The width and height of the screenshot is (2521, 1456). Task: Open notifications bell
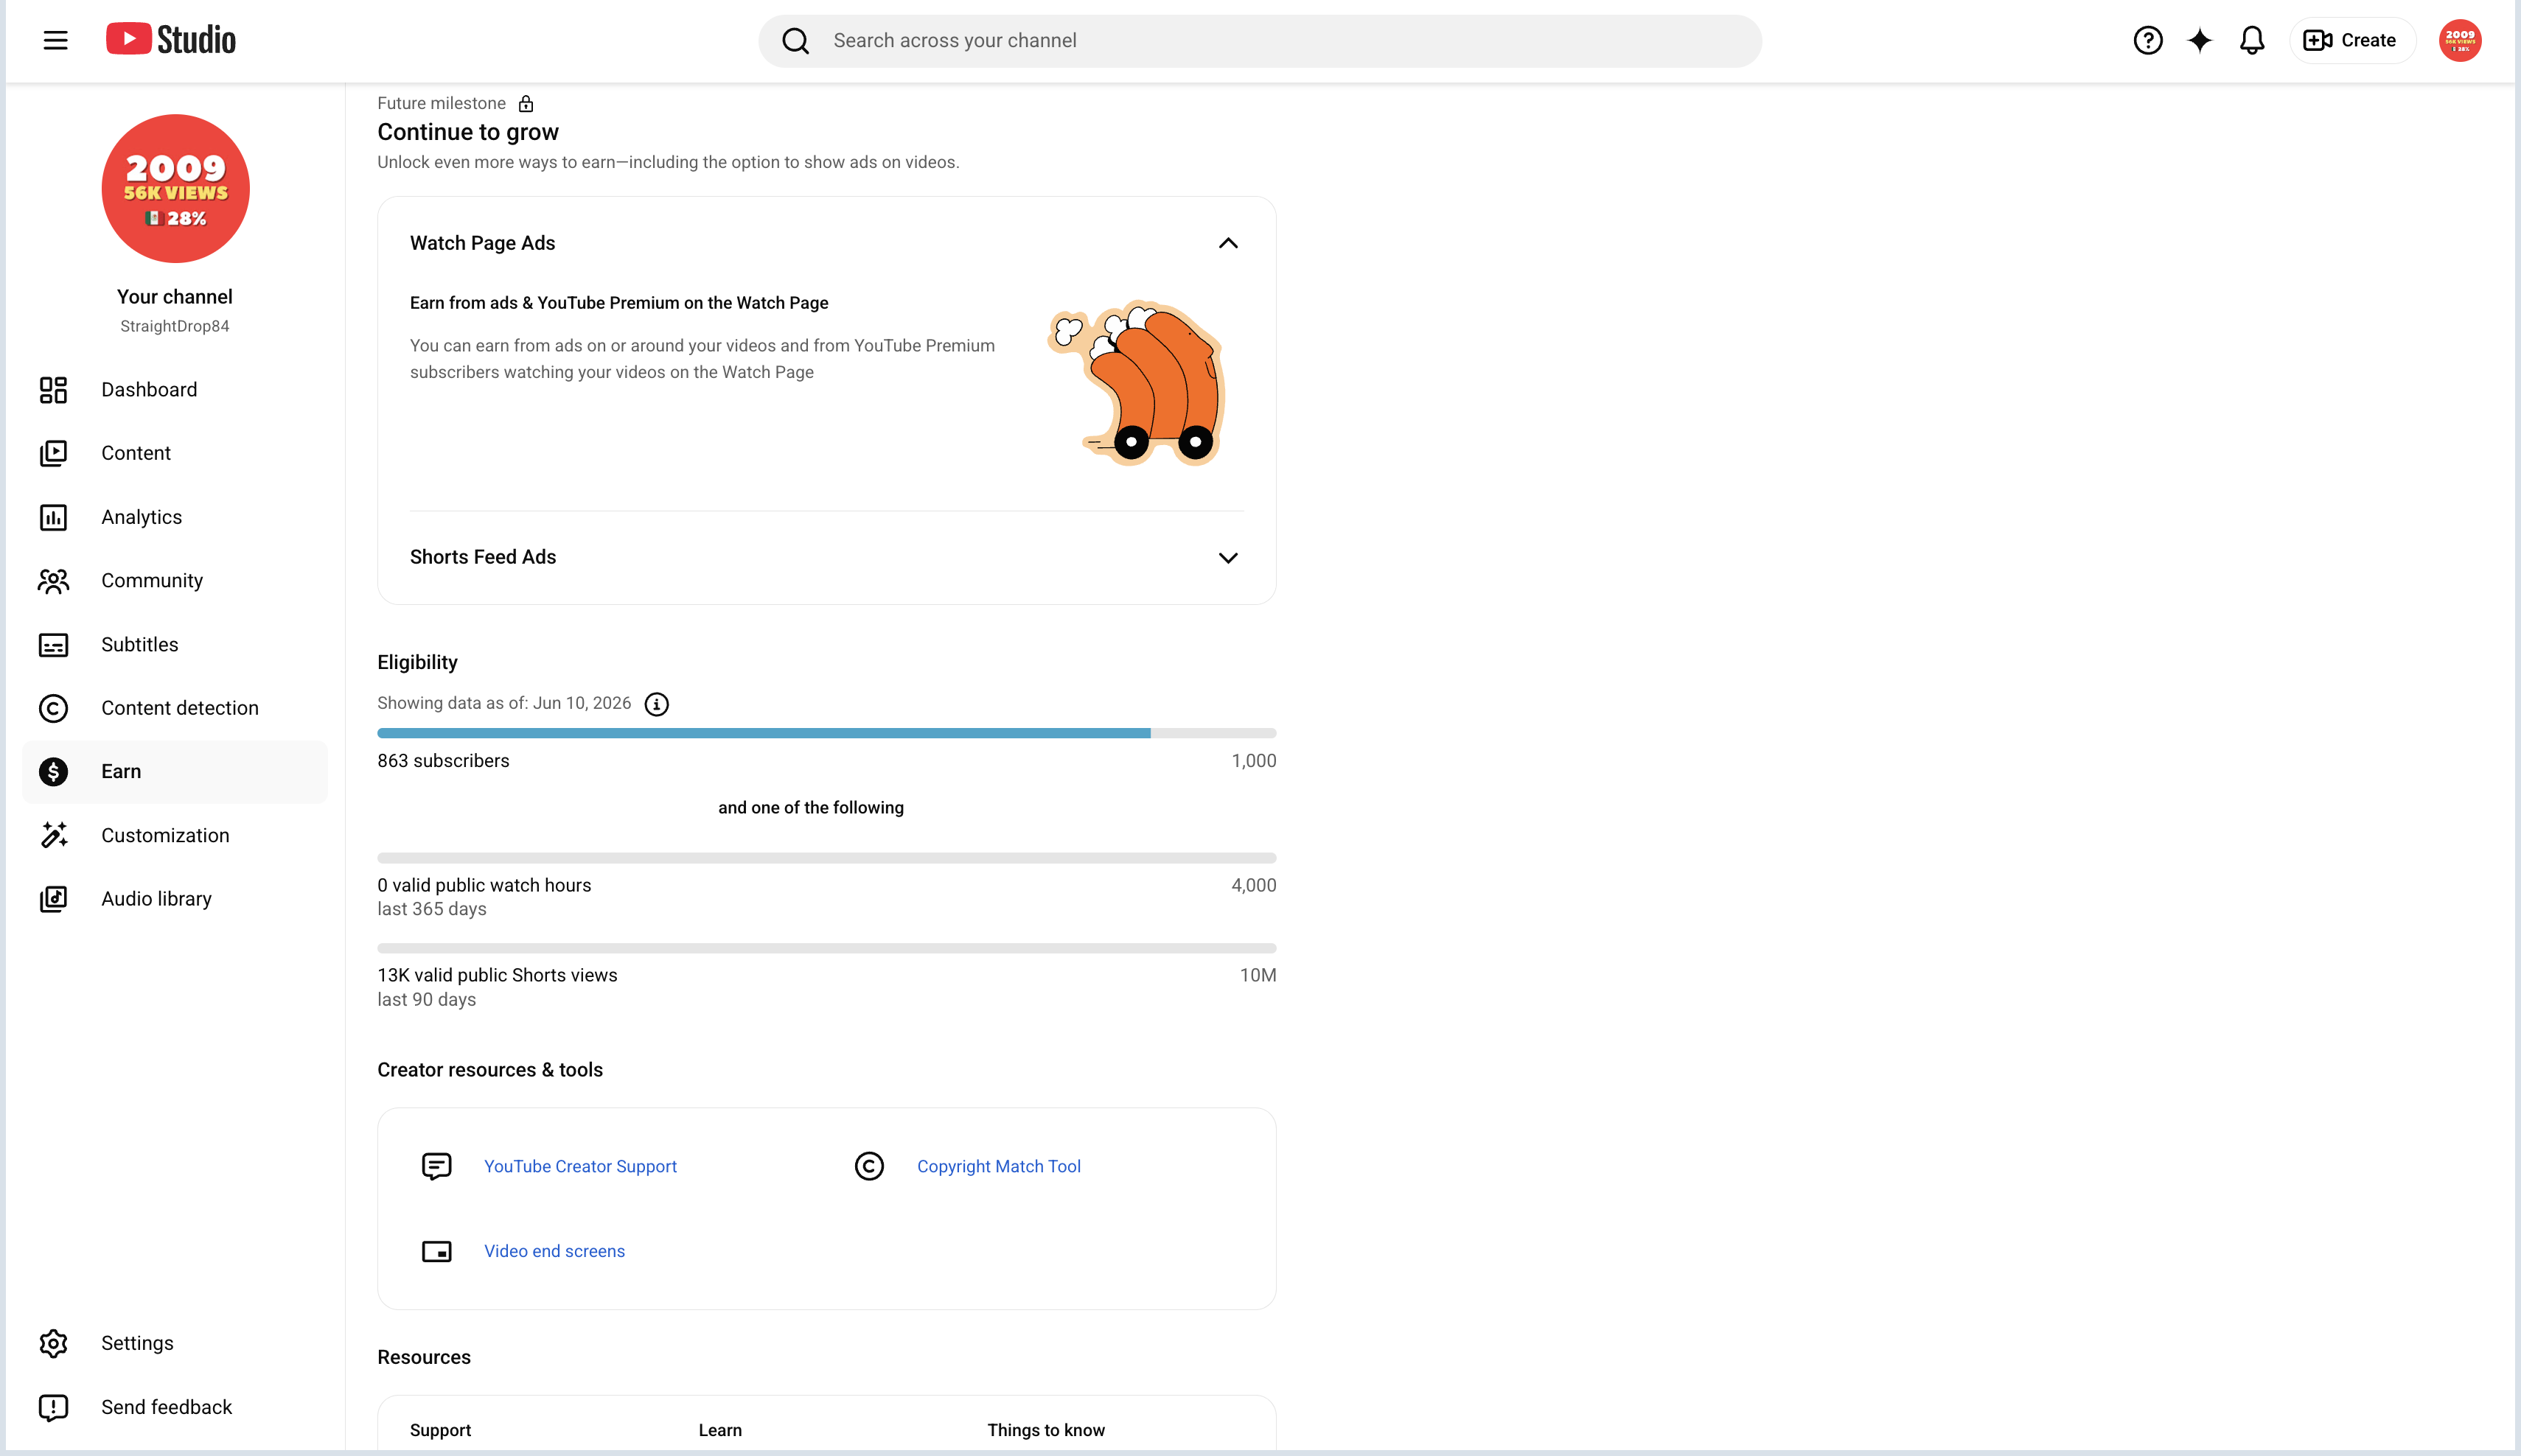click(x=2252, y=40)
